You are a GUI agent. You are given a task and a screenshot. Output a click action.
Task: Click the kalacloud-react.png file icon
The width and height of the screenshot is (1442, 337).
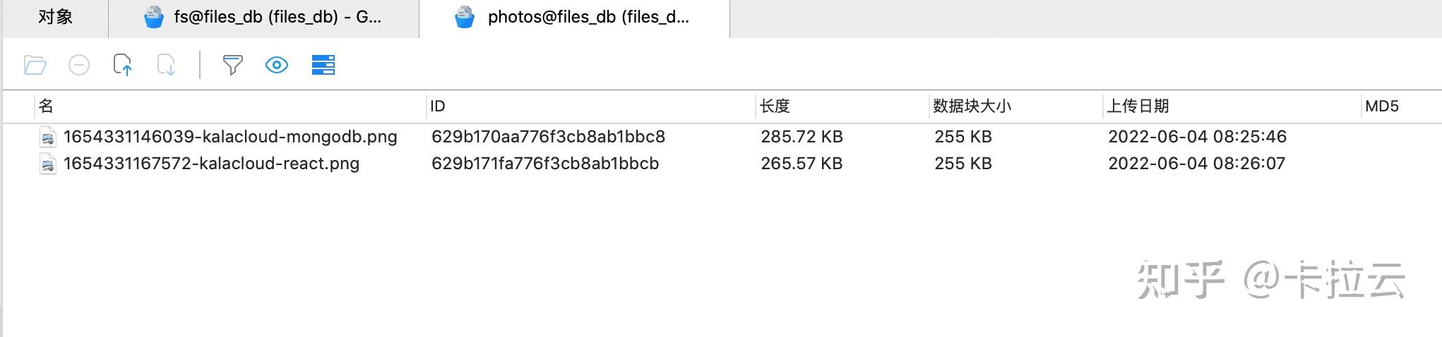47,164
